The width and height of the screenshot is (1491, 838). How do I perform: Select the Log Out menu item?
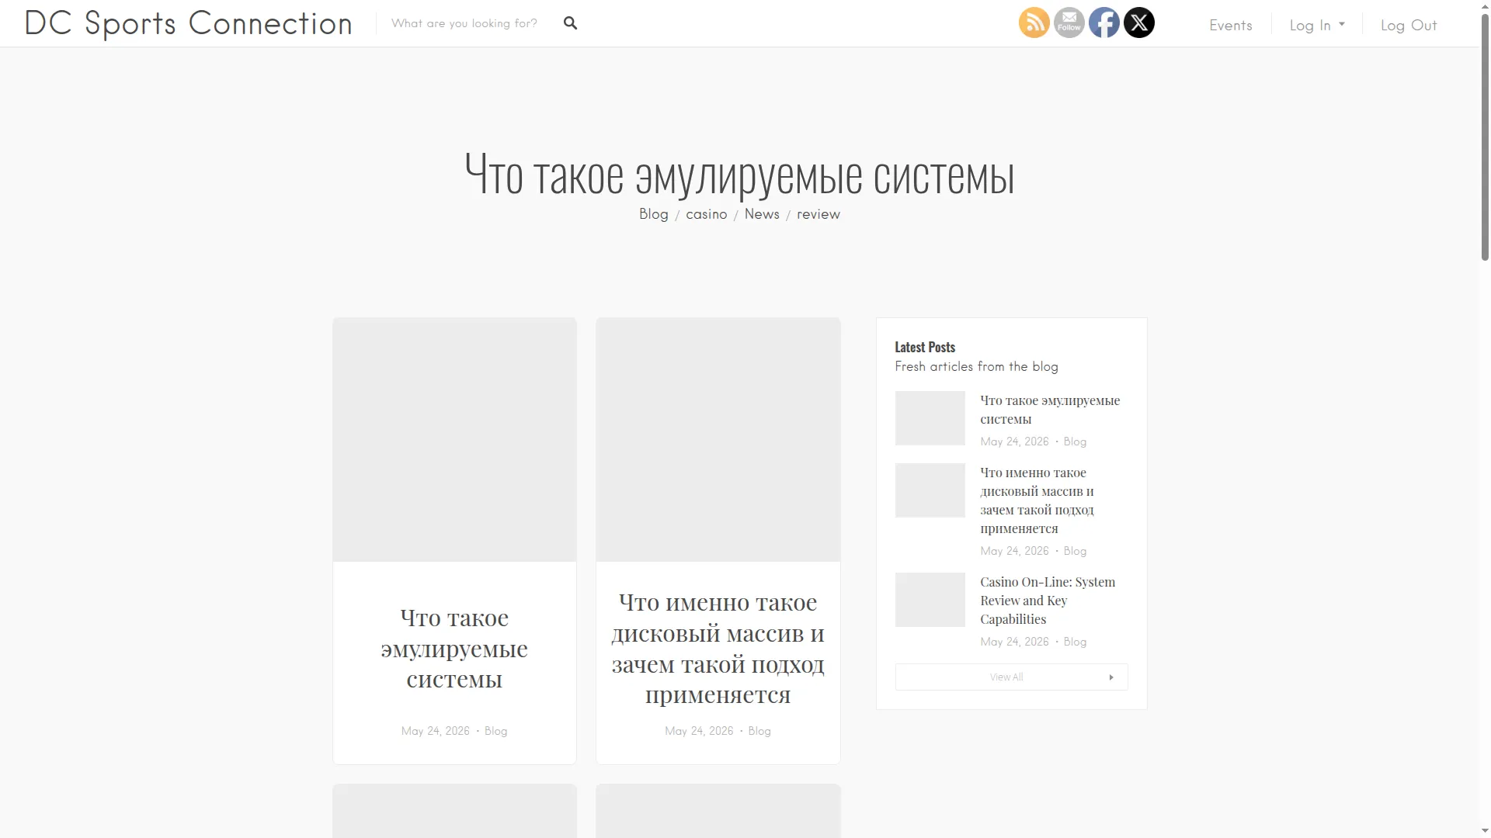point(1409,25)
